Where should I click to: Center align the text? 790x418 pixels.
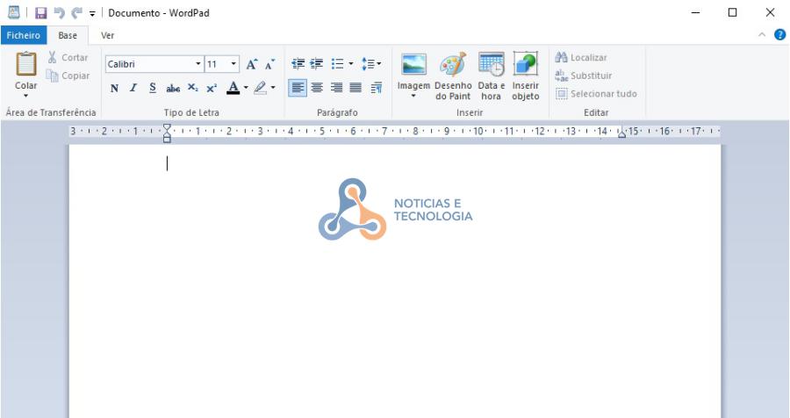coord(317,88)
